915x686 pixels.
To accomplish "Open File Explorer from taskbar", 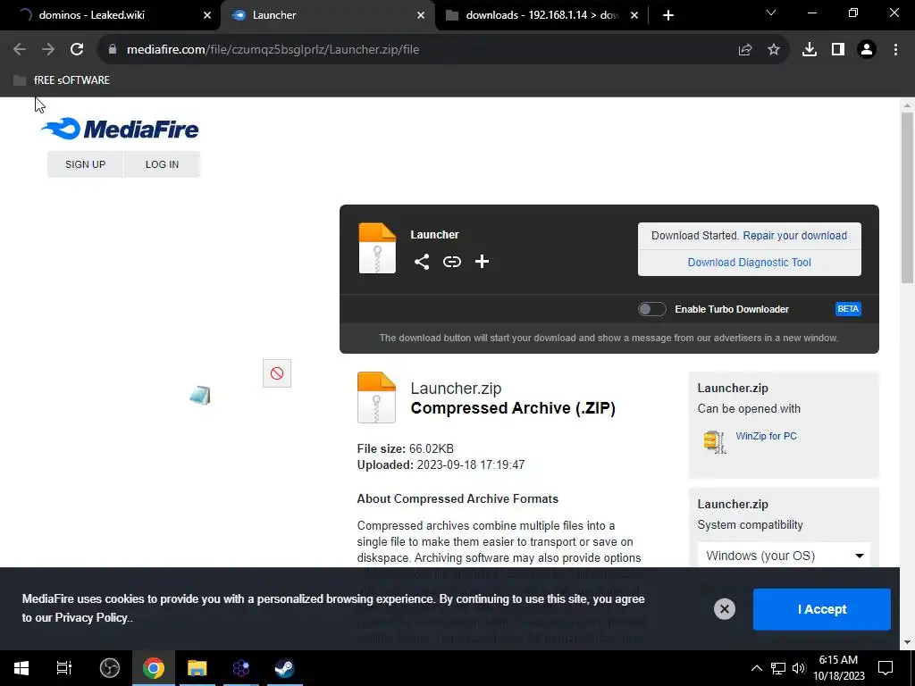I will coord(197,668).
